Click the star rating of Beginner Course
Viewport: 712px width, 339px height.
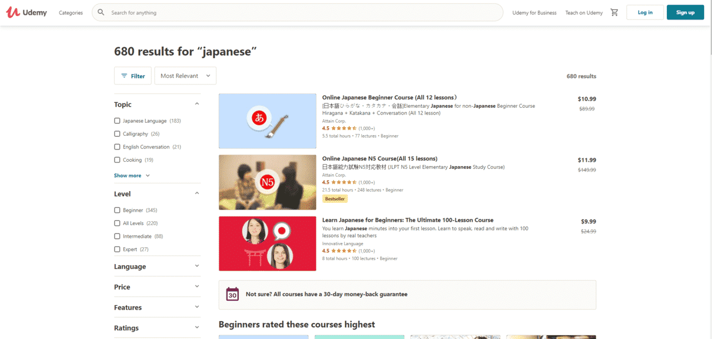[343, 128]
